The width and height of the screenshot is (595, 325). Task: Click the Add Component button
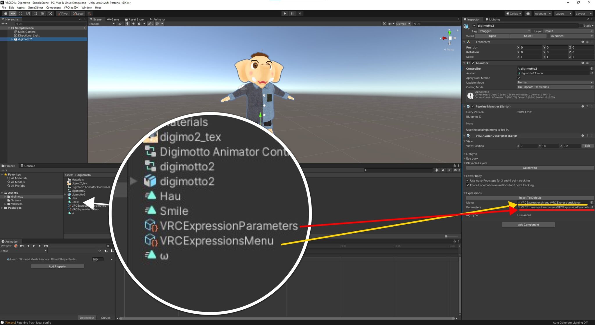click(x=528, y=224)
